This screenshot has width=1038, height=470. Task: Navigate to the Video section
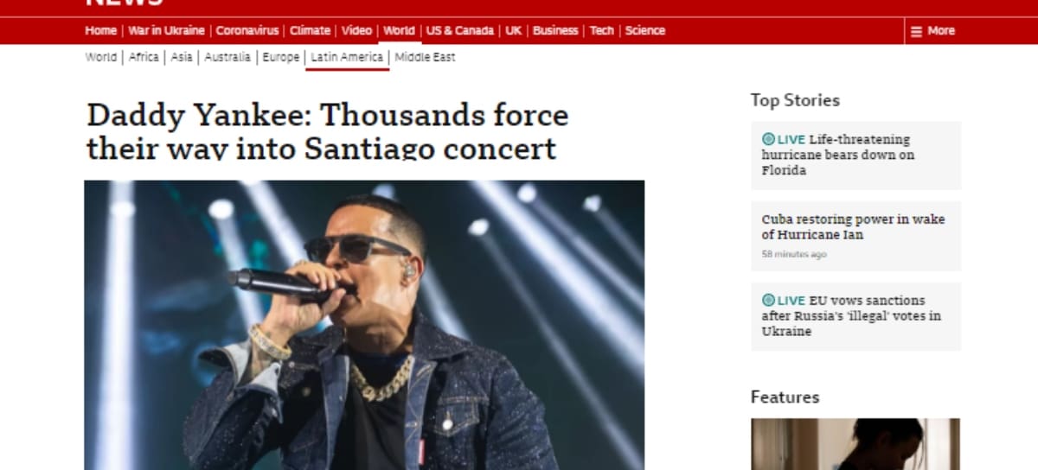(356, 30)
